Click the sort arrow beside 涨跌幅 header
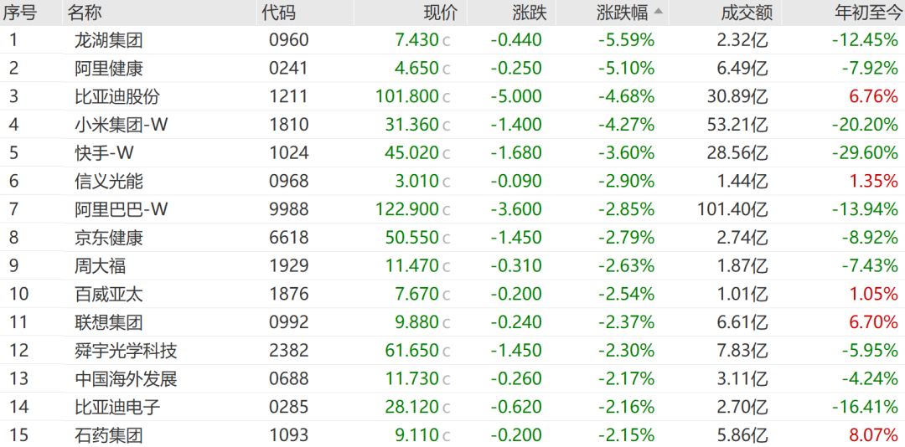Viewport: 905px width, 447px height. click(659, 12)
